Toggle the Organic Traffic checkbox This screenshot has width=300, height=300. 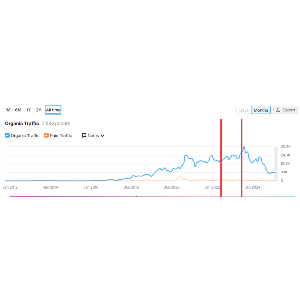[x=7, y=135]
